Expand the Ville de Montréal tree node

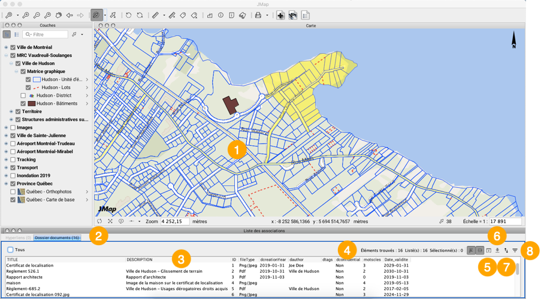6,47
